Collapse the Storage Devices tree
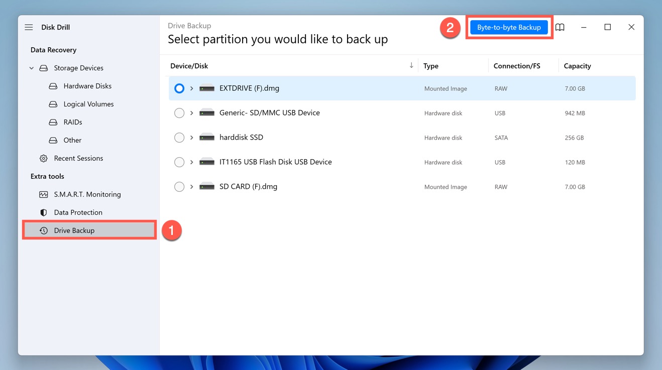 [x=32, y=68]
